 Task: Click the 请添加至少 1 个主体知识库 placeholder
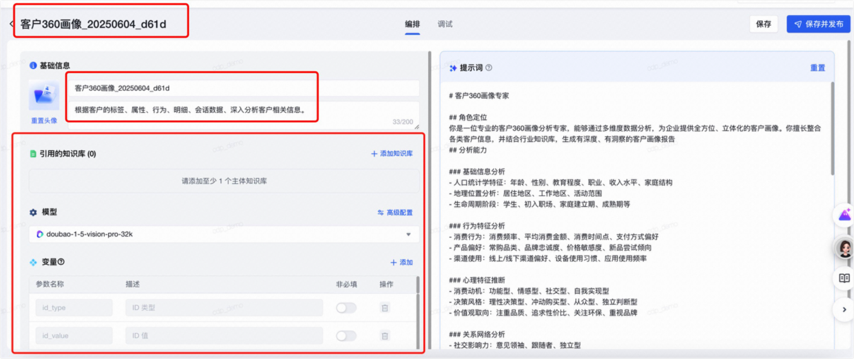click(x=224, y=181)
